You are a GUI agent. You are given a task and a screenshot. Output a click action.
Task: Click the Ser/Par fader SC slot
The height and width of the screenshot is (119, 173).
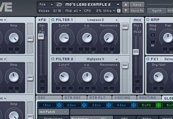[x=42, y=88]
